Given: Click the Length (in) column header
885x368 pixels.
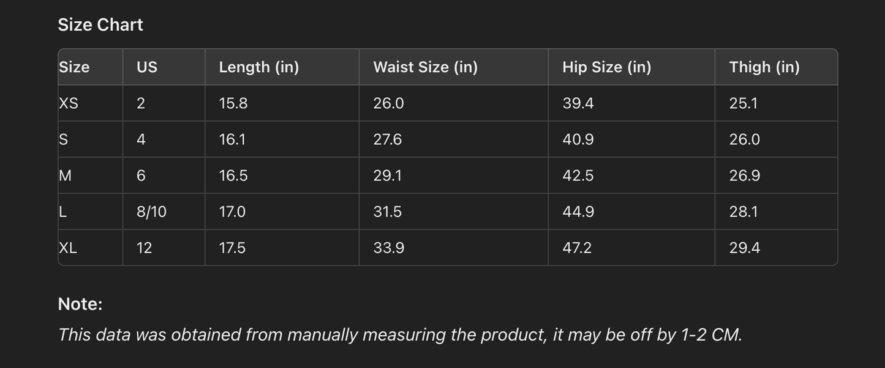Looking at the screenshot, I should [259, 67].
